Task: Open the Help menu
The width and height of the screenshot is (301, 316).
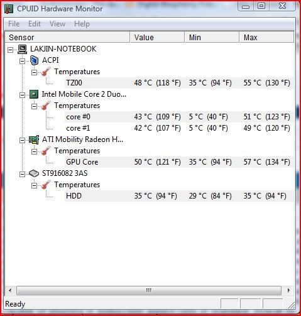Action: point(82,24)
